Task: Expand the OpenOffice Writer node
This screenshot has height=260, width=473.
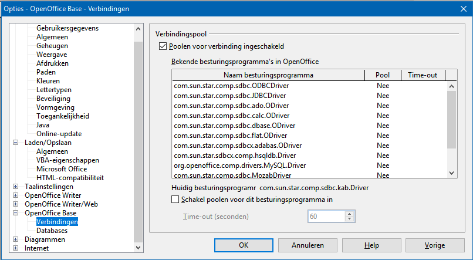Action: 16,195
